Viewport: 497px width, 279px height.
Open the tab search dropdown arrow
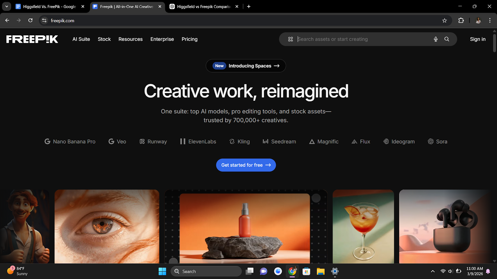[x=7, y=7]
